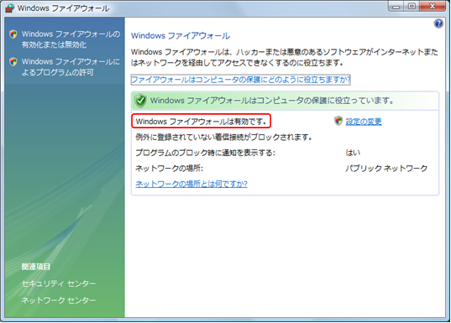The height and width of the screenshot is (323, 451).
Task: Click shield icon beside ファイアウォールによるプログラムの許可
Action: (x=13, y=61)
